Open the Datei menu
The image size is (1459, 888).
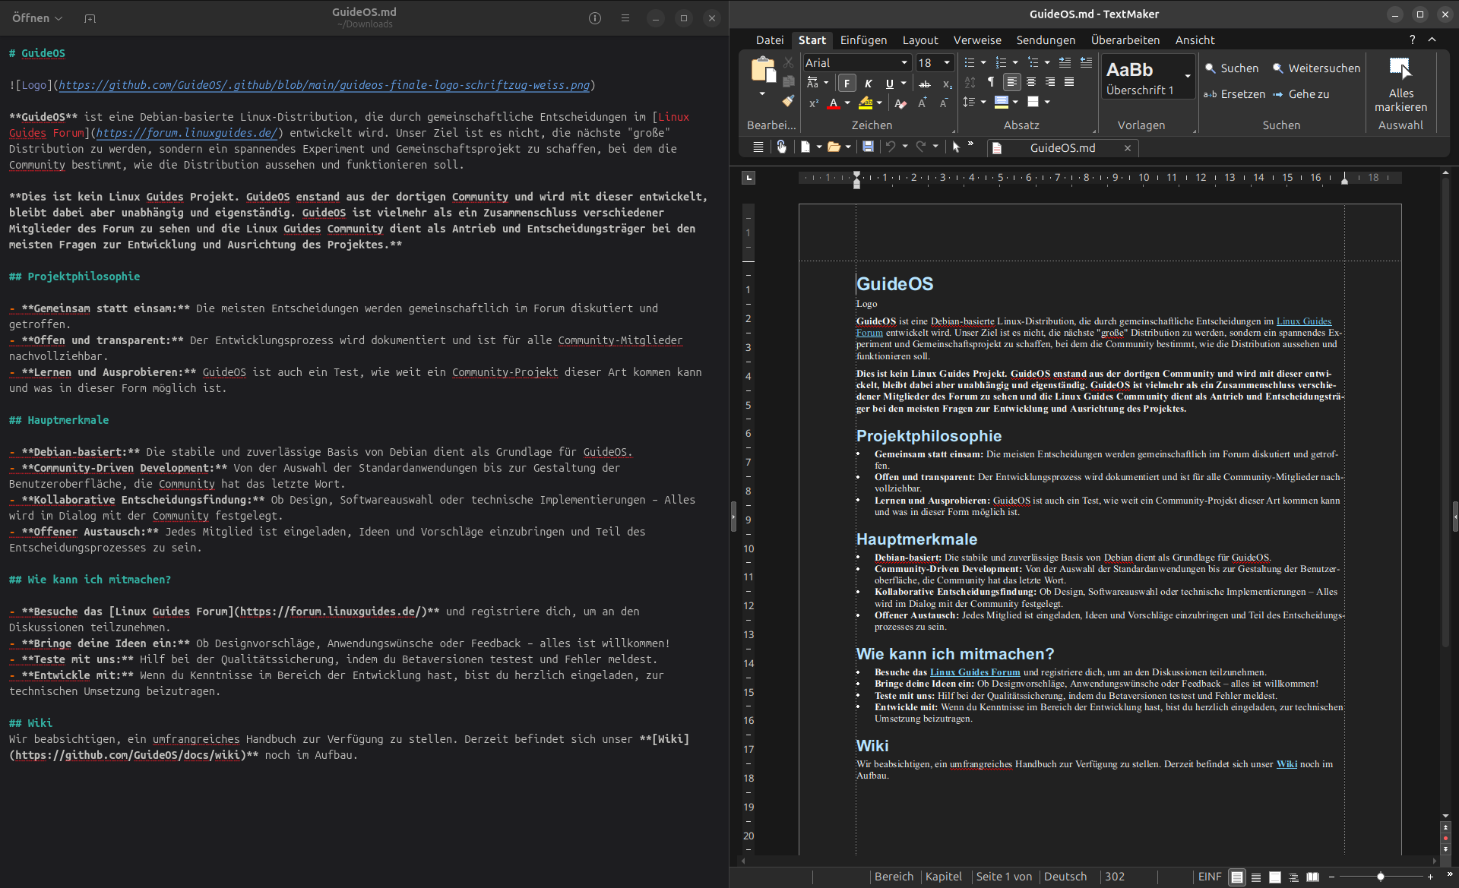[x=770, y=40]
